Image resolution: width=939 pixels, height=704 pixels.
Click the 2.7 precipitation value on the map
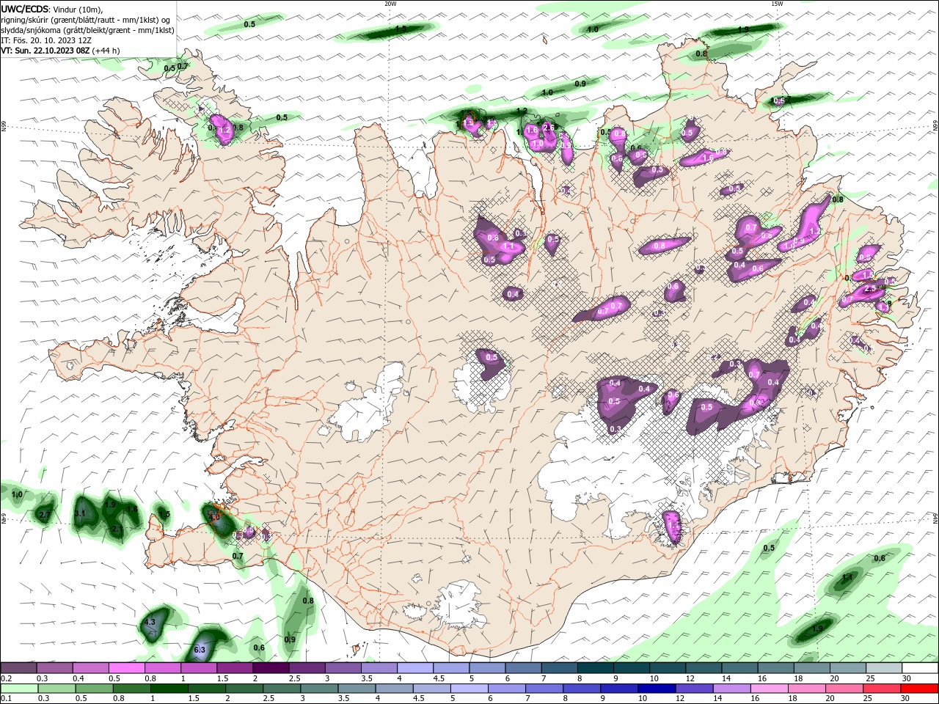pos(44,516)
